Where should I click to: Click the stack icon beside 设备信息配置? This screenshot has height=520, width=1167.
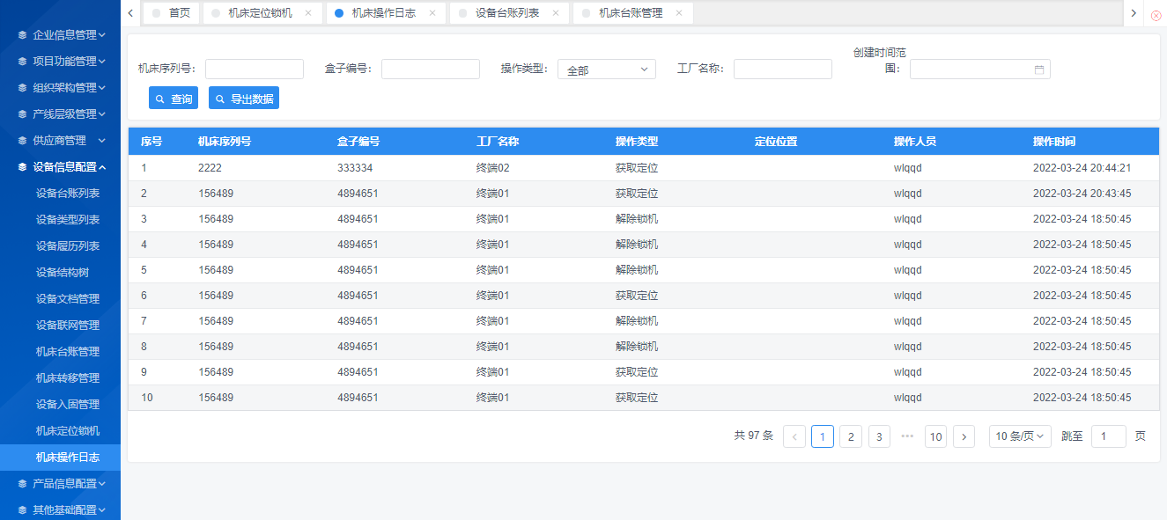pos(22,167)
